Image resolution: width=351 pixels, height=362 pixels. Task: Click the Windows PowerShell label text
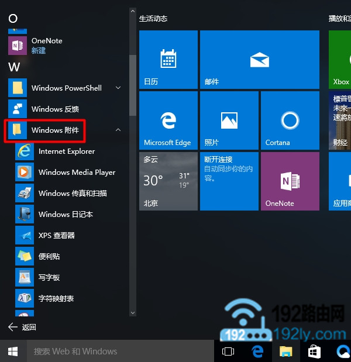pos(67,88)
